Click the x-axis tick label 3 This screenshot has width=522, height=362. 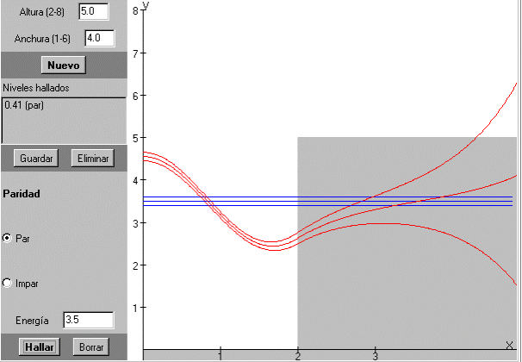coord(376,356)
